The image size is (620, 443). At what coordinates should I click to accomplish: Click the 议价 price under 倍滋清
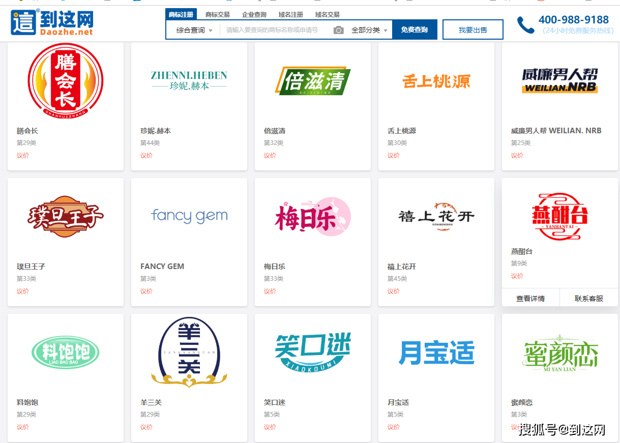(270, 156)
